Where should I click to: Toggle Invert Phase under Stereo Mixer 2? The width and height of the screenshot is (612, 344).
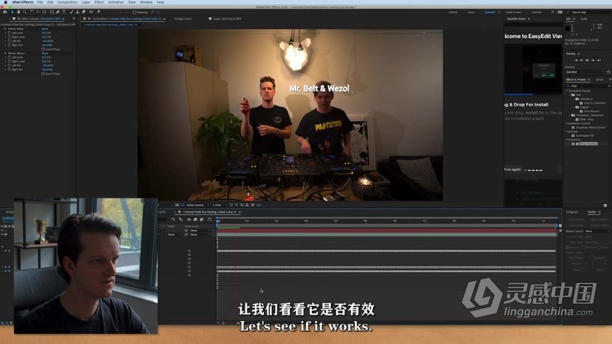(43, 73)
